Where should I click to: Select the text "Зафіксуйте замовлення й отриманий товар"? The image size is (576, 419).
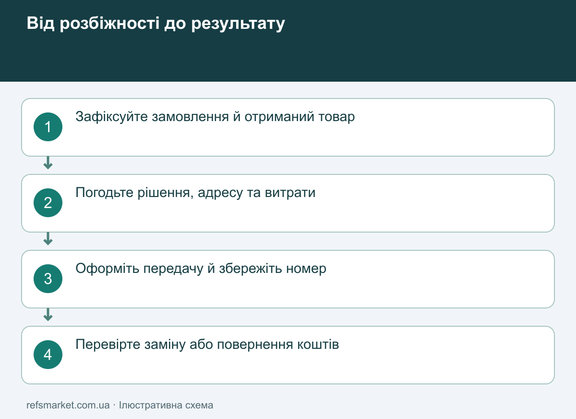pos(215,117)
